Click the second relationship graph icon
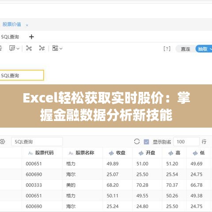Image resolution: width=212 pixels, height=212 pixels. click(x=42, y=48)
